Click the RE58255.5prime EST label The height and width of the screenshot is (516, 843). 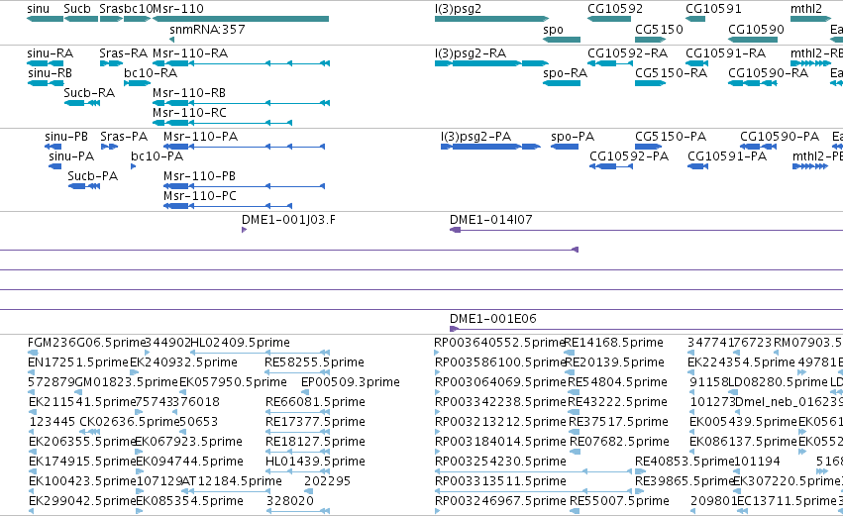click(314, 362)
